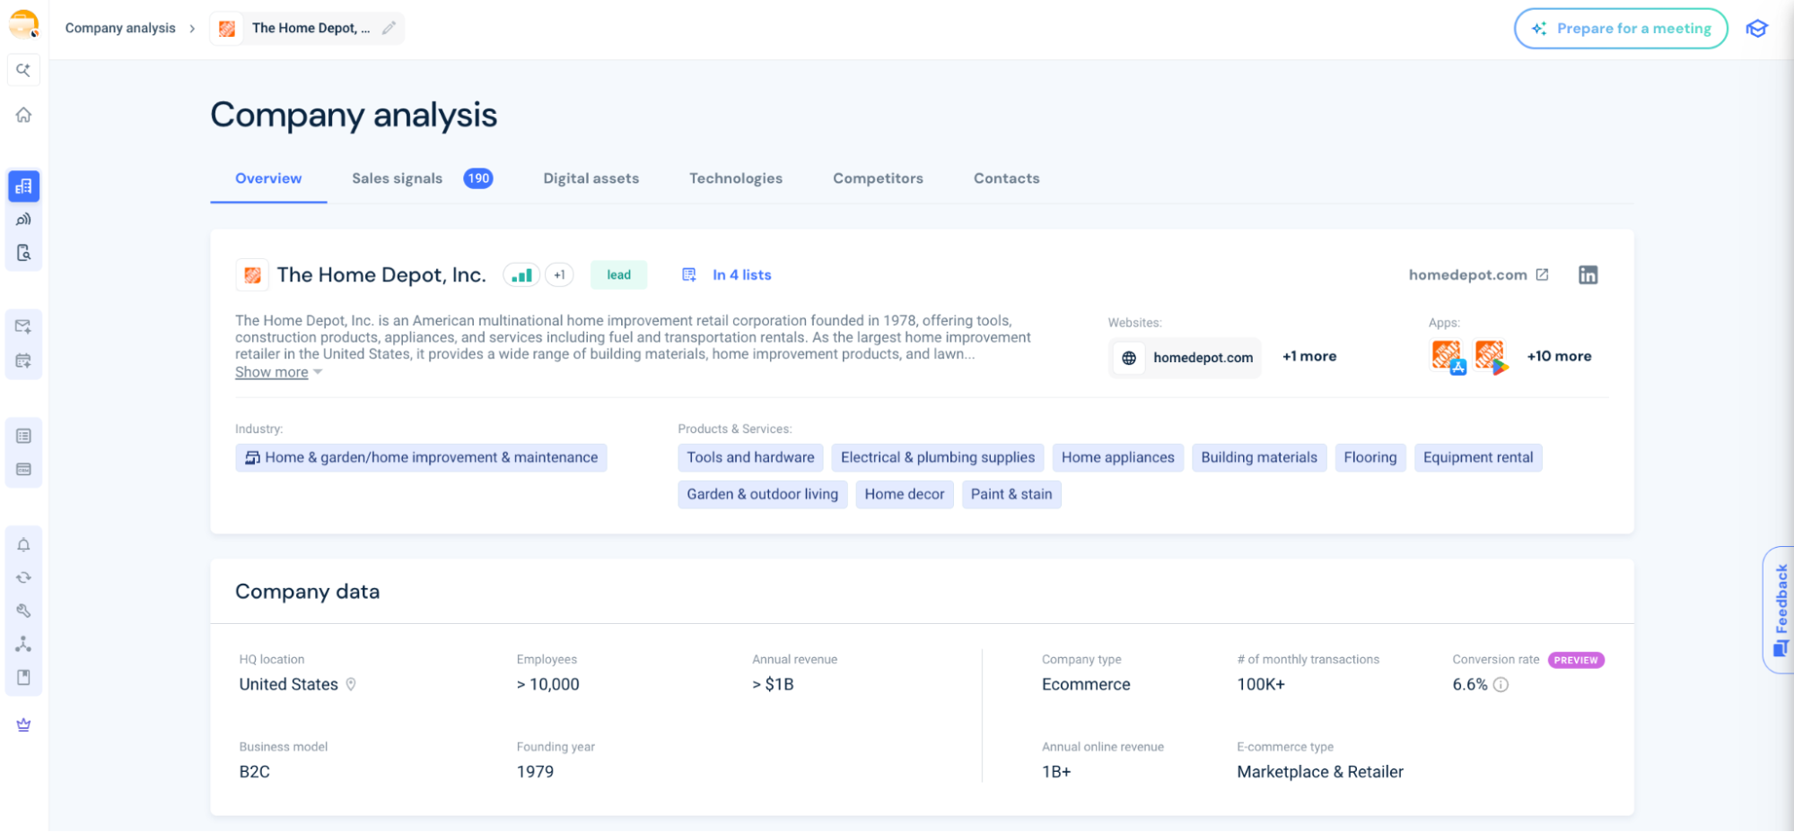Viewport: 1794px width, 832px height.
Task: Open the Technologies tab
Action: click(736, 178)
